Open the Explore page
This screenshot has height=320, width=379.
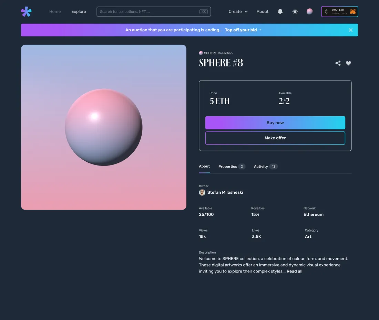(79, 12)
